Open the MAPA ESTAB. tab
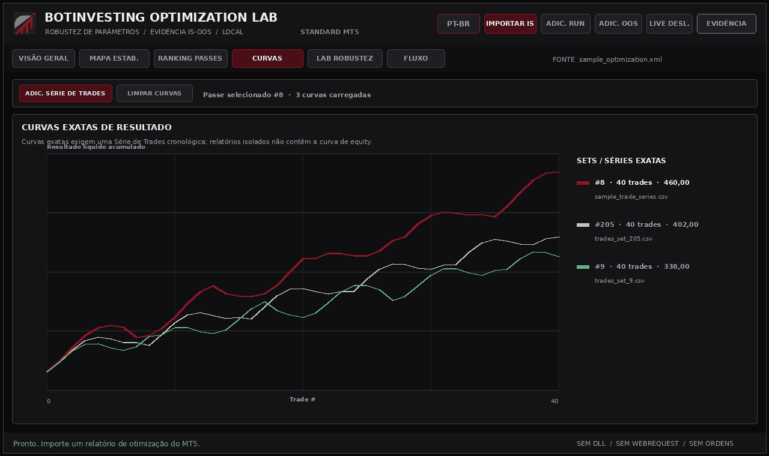 click(114, 59)
